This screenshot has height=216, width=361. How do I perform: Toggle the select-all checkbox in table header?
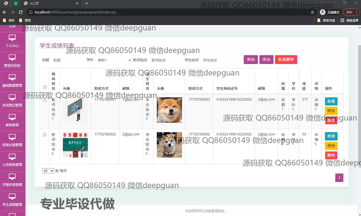pos(45,87)
